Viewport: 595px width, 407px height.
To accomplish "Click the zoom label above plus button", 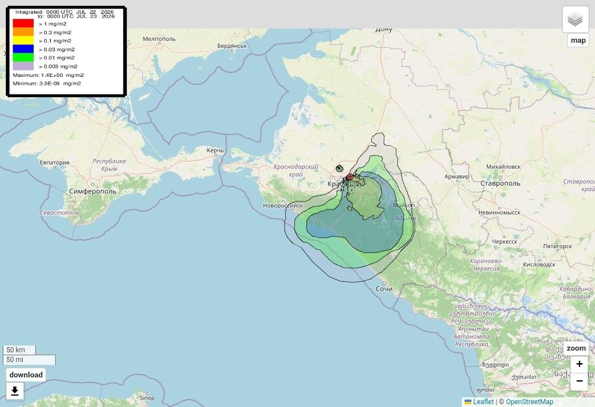I will pyautogui.click(x=576, y=348).
